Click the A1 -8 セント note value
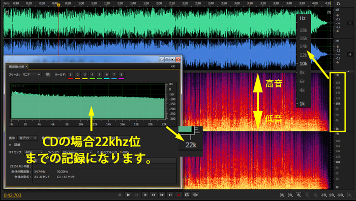 [x=42, y=177]
